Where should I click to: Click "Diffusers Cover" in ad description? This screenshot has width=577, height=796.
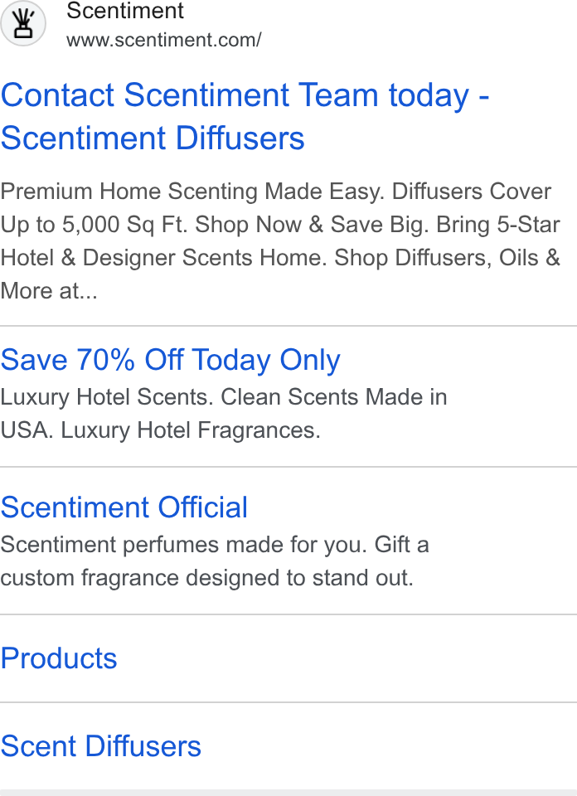coord(472,192)
